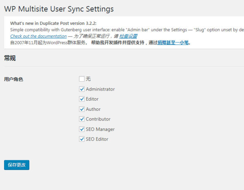Viewport: 244px width, 190px height.
Task: Click the 无 label text
Action: 88,79
